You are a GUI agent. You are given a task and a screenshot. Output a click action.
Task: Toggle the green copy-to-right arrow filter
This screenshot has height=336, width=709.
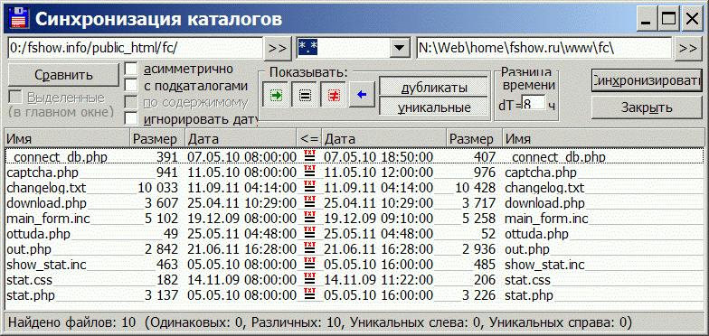[x=275, y=94]
